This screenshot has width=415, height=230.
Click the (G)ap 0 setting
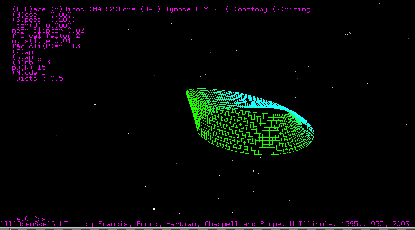pos(27,57)
